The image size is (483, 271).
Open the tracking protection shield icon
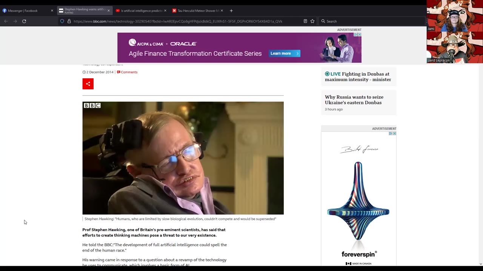pos(62,21)
